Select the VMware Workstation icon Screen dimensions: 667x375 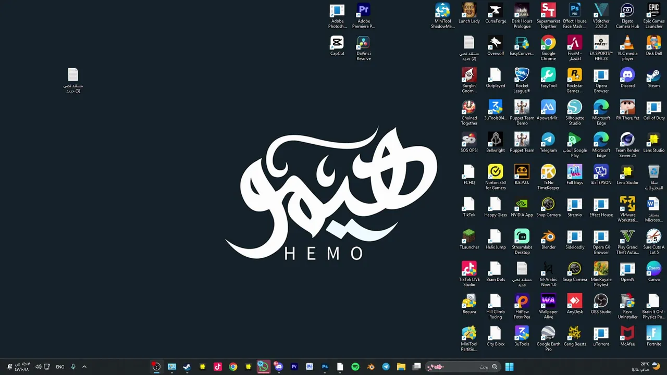click(627, 210)
